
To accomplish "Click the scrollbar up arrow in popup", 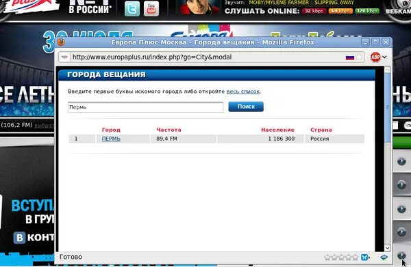I will (x=388, y=70).
